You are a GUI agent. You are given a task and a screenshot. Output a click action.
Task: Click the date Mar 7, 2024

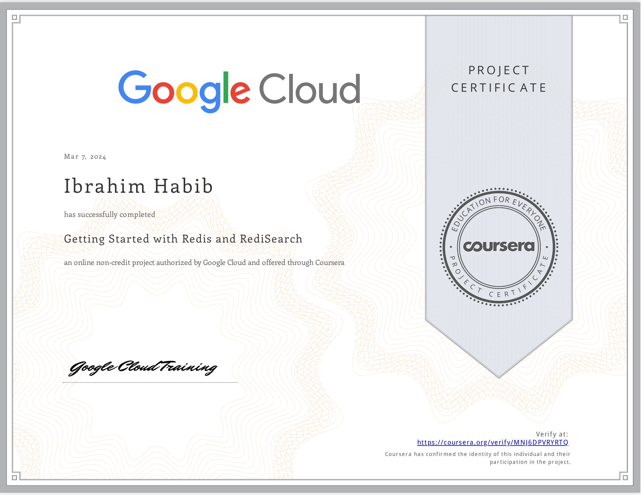[x=85, y=157]
